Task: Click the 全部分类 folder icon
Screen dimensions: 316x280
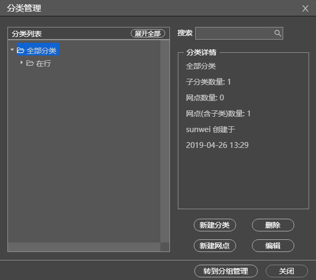Action: (21, 50)
